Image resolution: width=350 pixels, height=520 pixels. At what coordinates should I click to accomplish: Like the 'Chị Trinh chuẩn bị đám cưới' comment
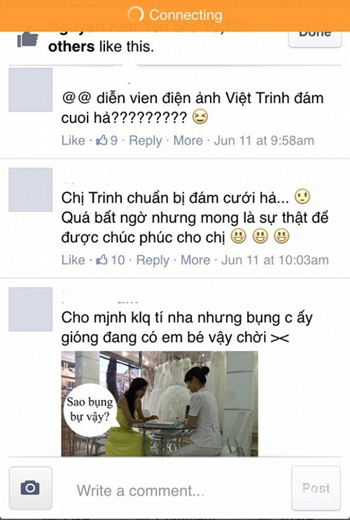click(73, 260)
